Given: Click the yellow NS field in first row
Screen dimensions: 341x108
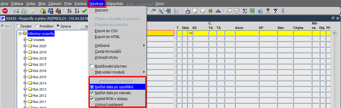Looking at the screenshot, I should coord(200,33).
